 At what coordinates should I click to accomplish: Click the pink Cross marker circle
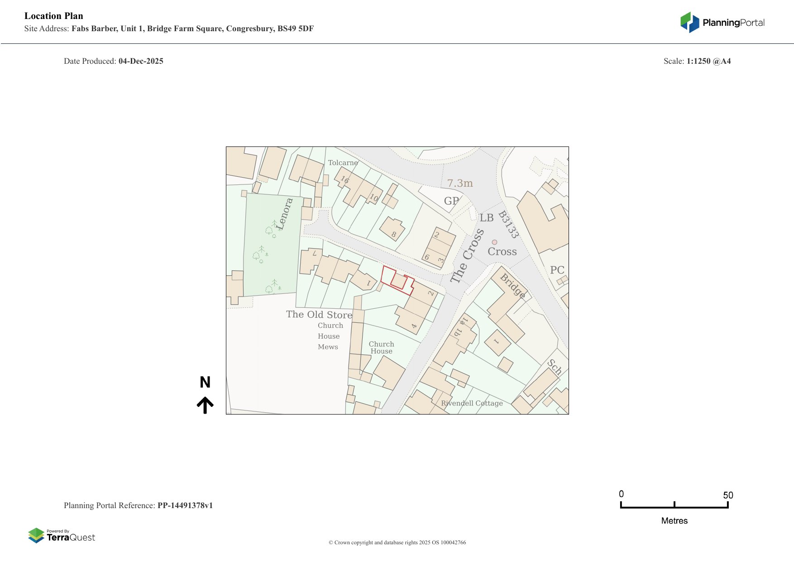(x=494, y=242)
